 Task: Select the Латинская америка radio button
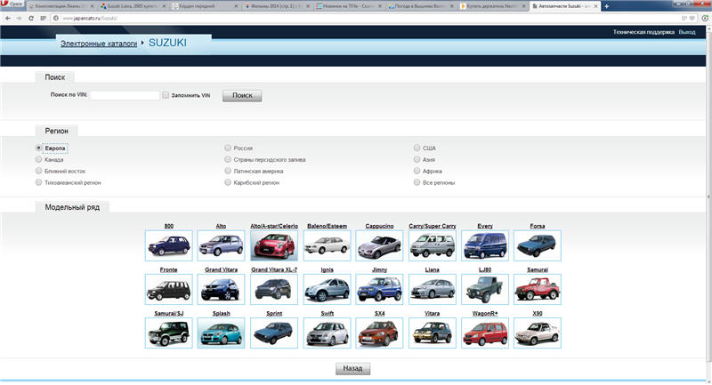[228, 171]
